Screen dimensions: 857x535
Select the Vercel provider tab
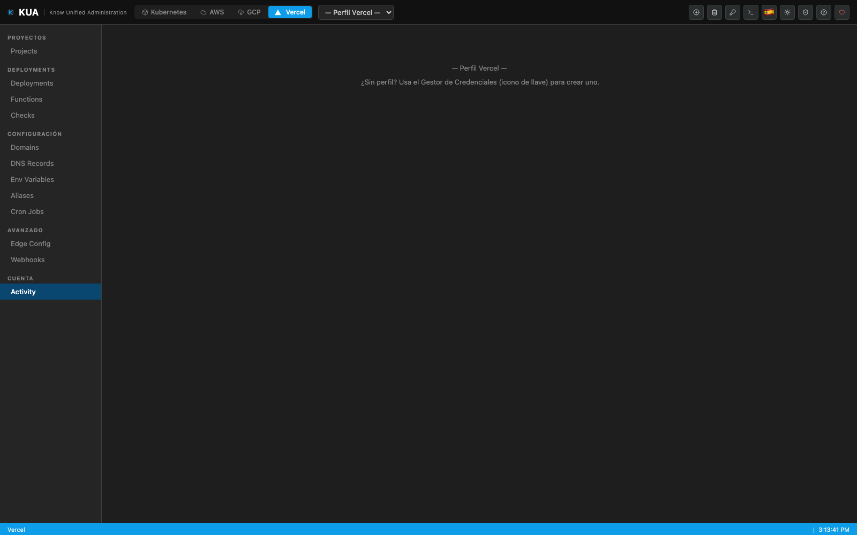click(290, 12)
